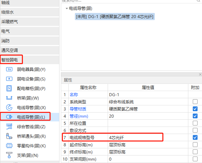Expand the 通风空调 category
202x163 pixels.
(x=30, y=50)
